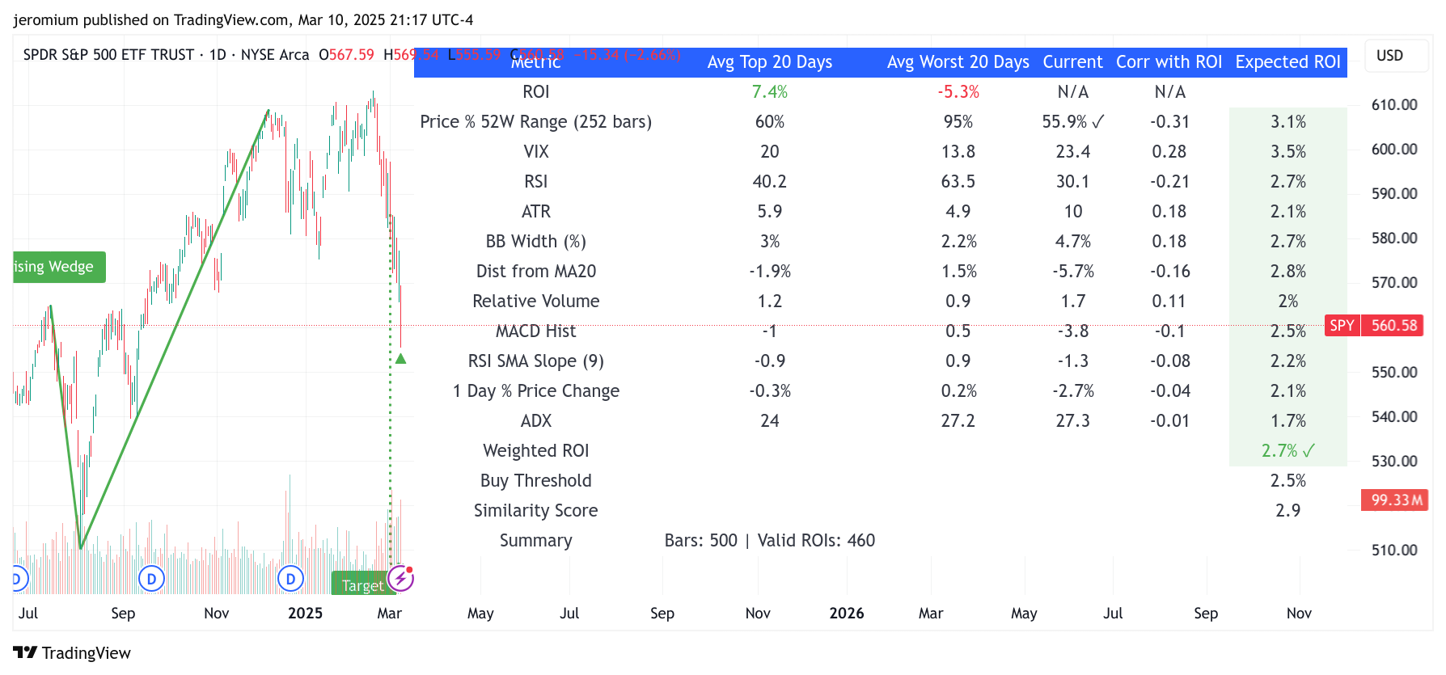Screen dimensions: 1446x675
Task: Click the ATR row label
Action: pyautogui.click(x=536, y=212)
